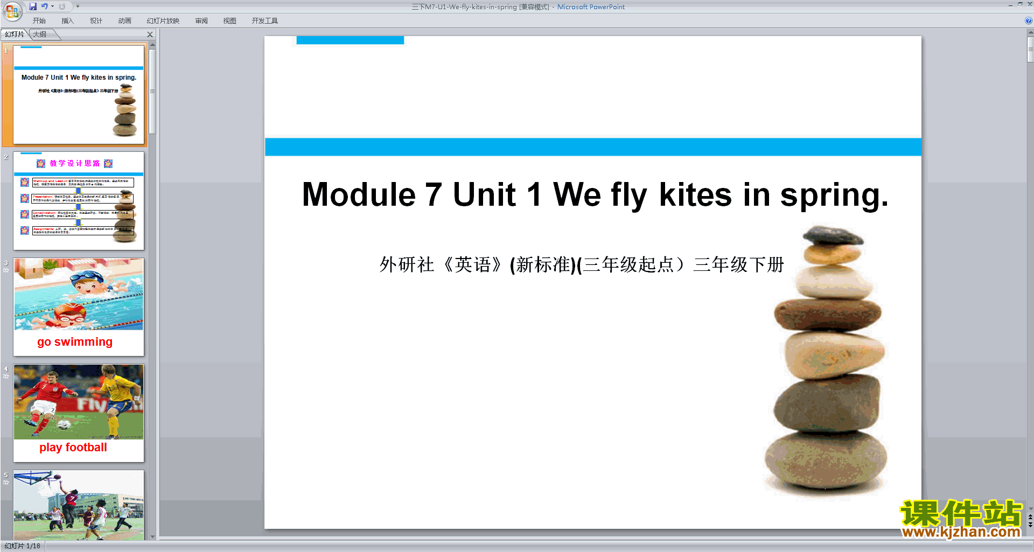Switch to the 幻灯片 pane tab
The width and height of the screenshot is (1034, 552).
click(15, 34)
